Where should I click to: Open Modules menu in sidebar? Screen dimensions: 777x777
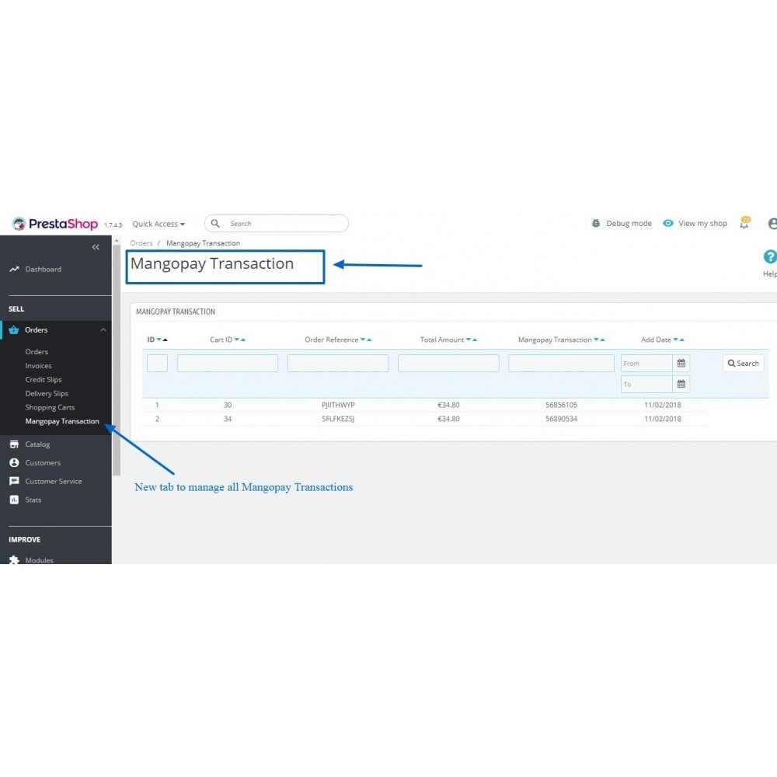[x=39, y=560]
